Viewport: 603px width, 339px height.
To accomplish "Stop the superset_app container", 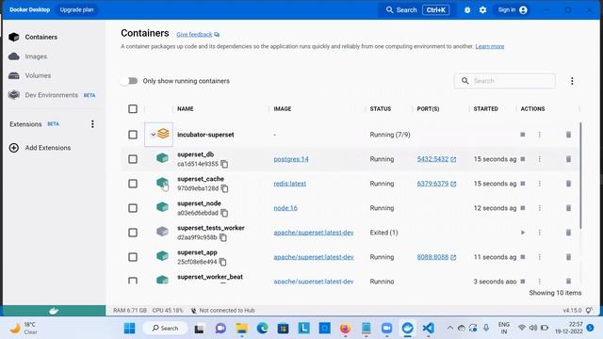I will tap(523, 257).
